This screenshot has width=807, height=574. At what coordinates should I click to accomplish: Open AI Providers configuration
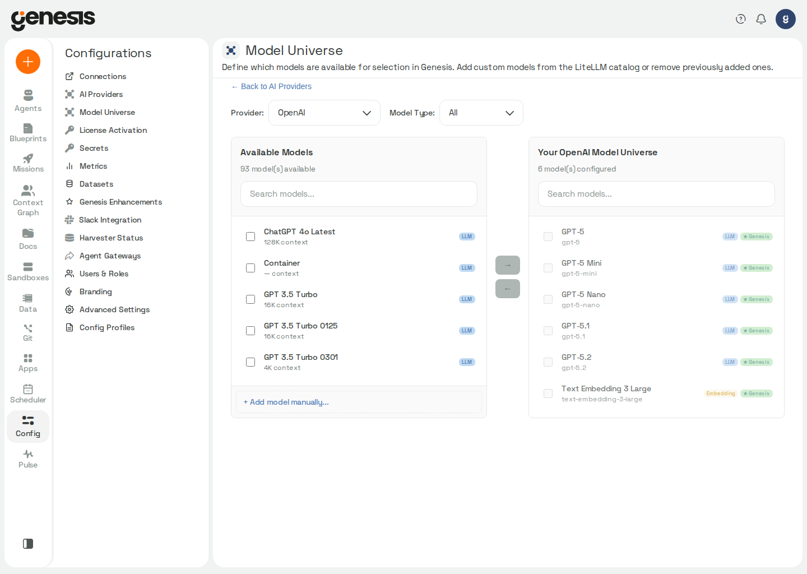click(x=101, y=94)
